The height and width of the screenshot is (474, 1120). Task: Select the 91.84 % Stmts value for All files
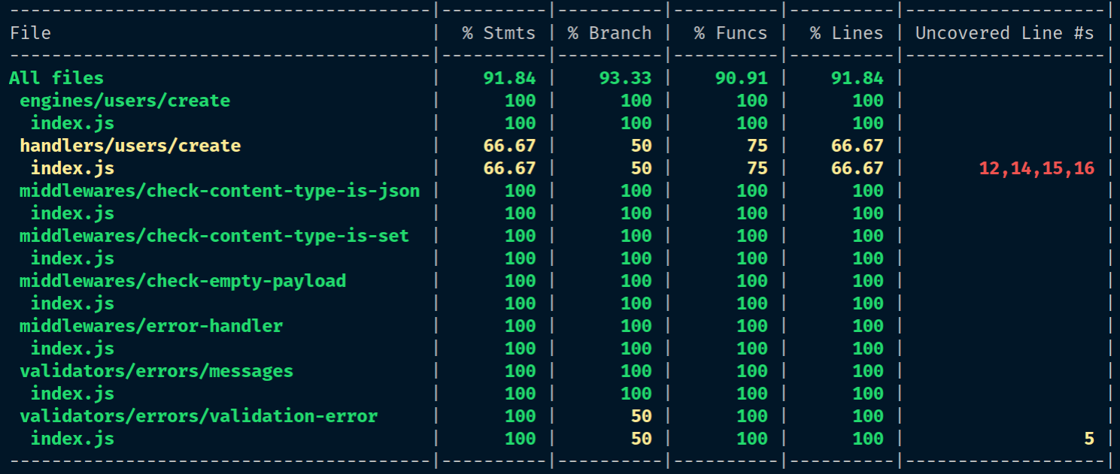[x=509, y=78]
